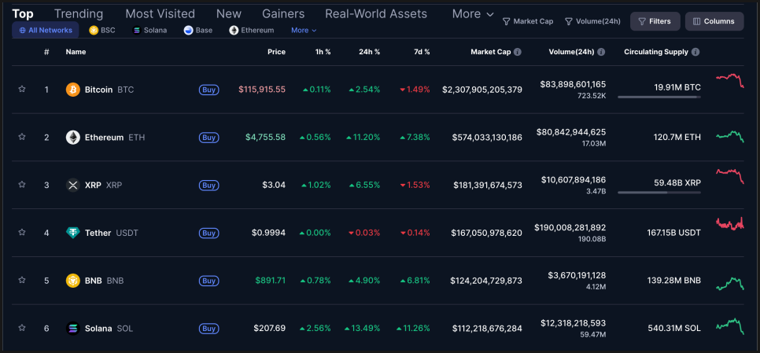Click the funnel icon beside Market Cap filter
760x353 pixels.
[x=506, y=21]
